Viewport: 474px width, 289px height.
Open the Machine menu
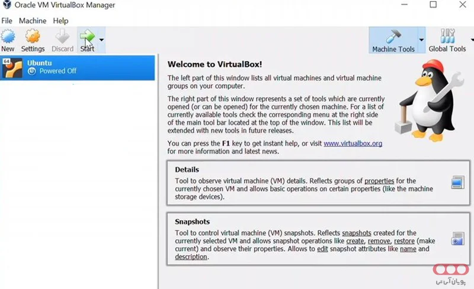[x=33, y=21]
